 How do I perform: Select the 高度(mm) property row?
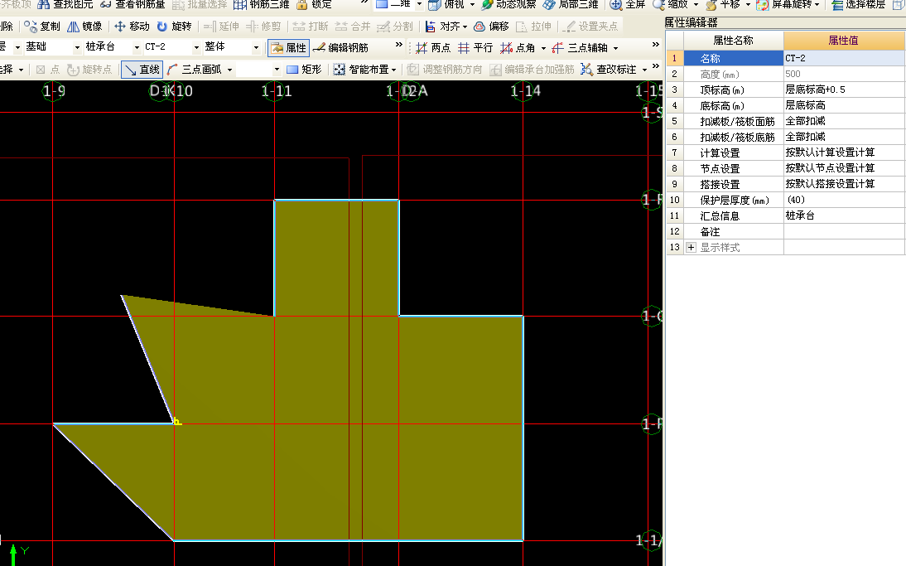pyautogui.click(x=785, y=74)
